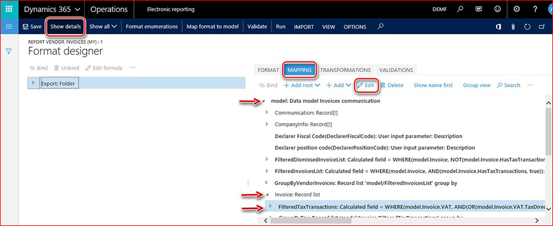Expand the CompanyInfo: Record node

click(x=267, y=124)
